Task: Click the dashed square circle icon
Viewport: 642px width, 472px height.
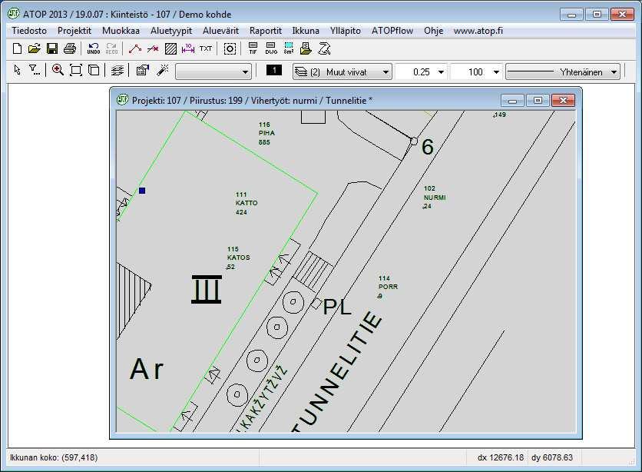Action: [230, 48]
